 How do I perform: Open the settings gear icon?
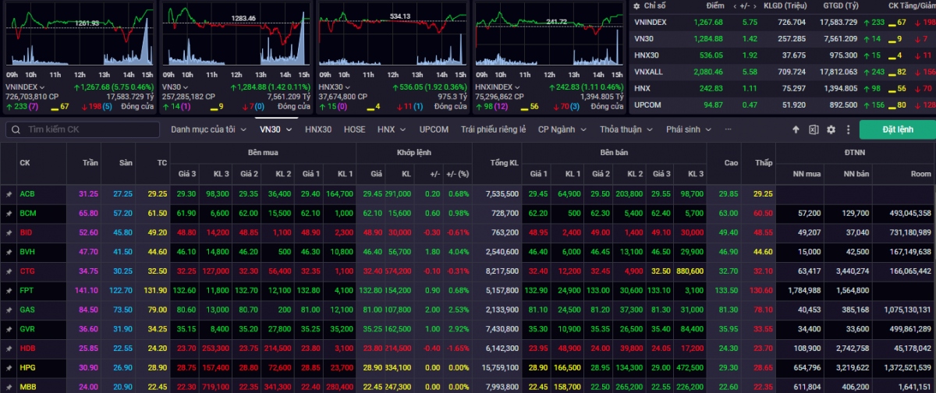[831, 129]
